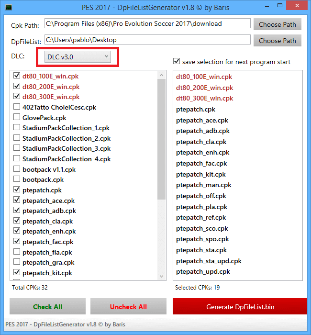Minimize the DpFileListGenerator window

(x=267, y=6)
